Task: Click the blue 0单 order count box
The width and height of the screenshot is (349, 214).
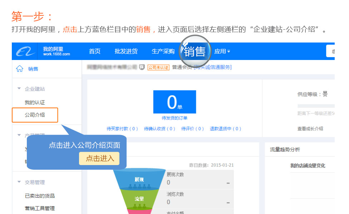Action: 175,102
